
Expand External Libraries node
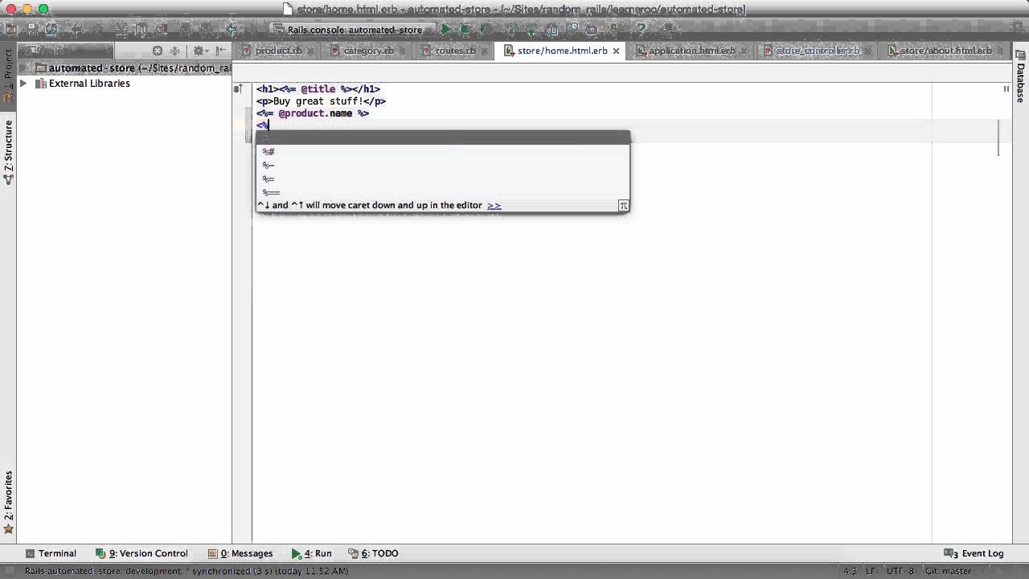(23, 83)
